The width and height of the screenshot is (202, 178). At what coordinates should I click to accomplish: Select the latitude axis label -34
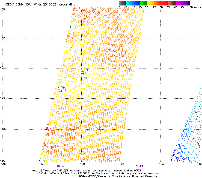click(x=2, y=67)
